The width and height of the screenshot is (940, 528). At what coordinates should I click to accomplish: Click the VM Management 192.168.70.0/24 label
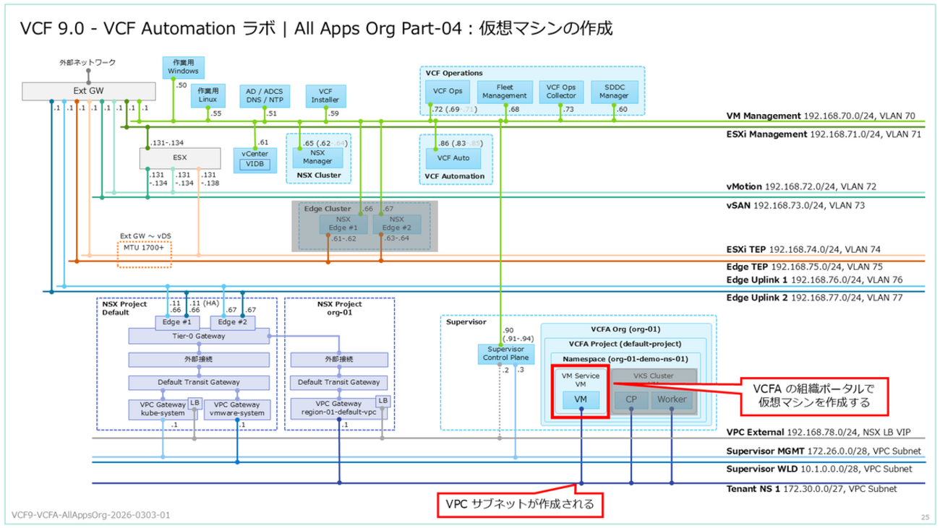[x=821, y=116]
